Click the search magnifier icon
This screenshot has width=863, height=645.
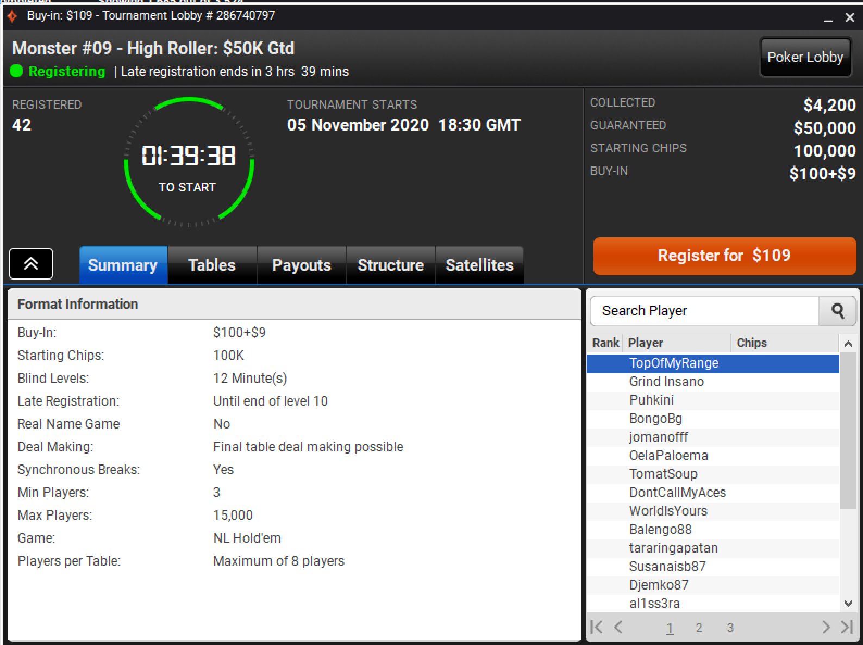coord(837,311)
